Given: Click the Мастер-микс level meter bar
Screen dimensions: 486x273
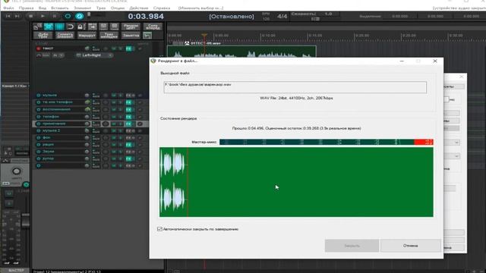Looking at the screenshot, I should coord(326,142).
